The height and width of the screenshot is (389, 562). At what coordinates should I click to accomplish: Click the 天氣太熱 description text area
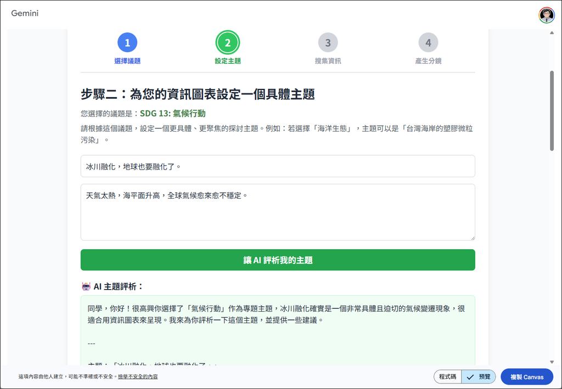pos(278,212)
